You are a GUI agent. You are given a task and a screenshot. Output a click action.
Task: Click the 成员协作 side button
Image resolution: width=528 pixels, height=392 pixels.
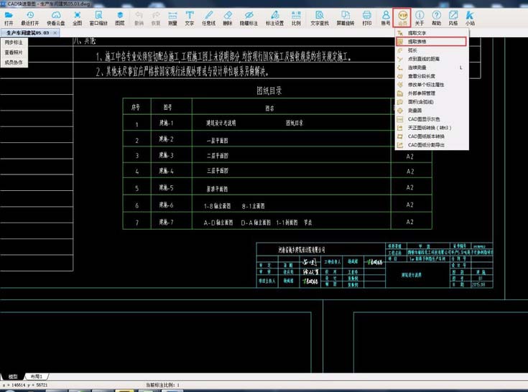14,62
